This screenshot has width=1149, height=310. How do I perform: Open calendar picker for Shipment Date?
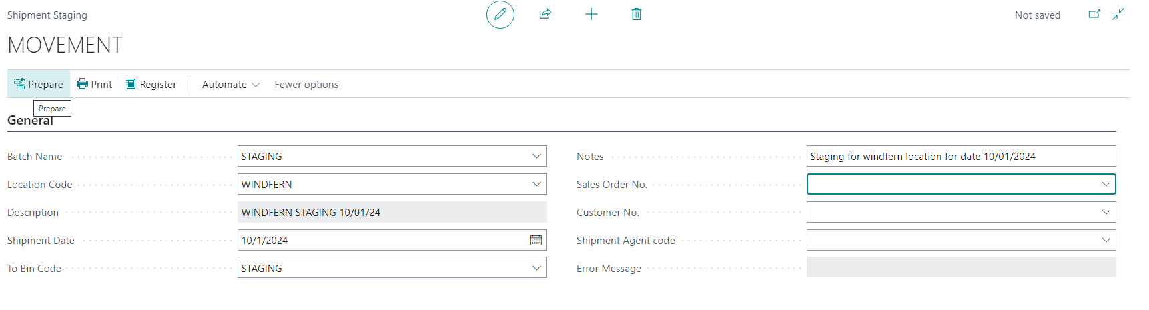[536, 240]
